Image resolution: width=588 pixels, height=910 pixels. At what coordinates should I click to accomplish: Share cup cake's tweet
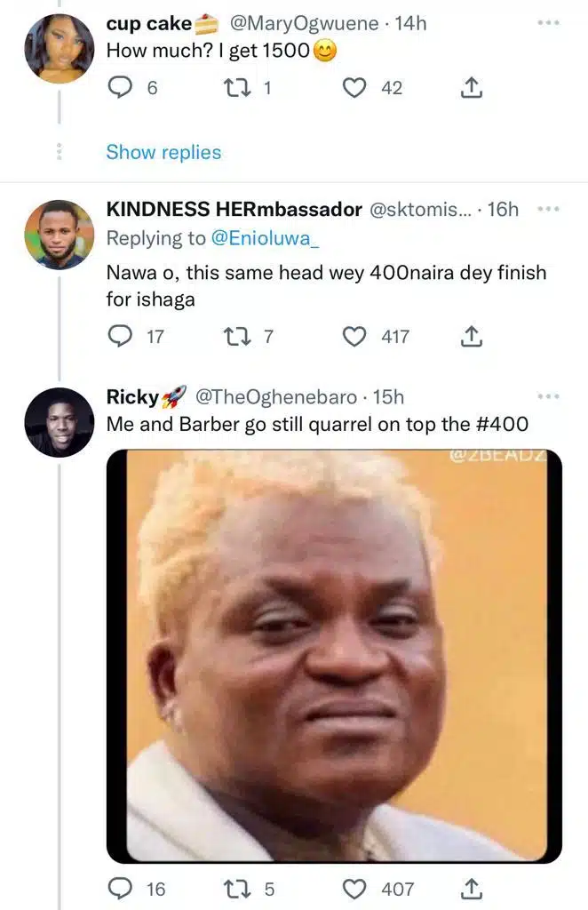(x=472, y=87)
